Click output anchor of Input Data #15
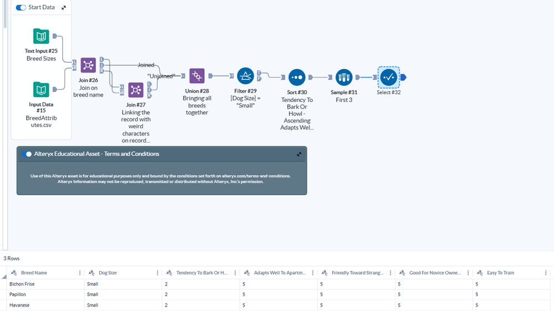The width and height of the screenshot is (554, 316). coord(55,89)
